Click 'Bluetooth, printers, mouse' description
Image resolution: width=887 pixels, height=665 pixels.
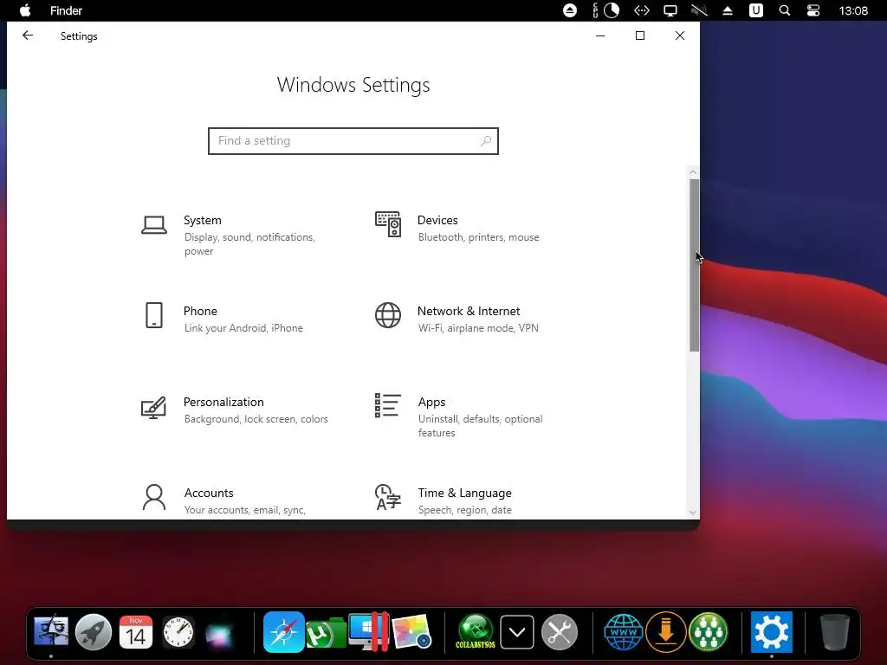478,237
